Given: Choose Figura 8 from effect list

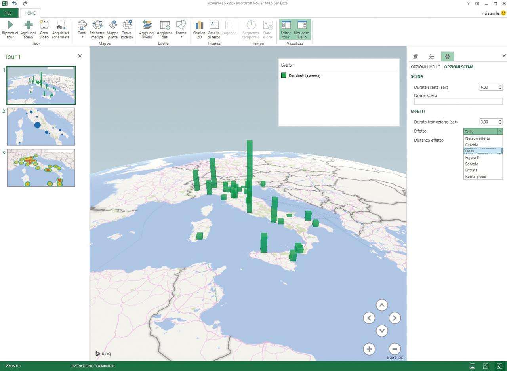Looking at the screenshot, I should (472, 158).
